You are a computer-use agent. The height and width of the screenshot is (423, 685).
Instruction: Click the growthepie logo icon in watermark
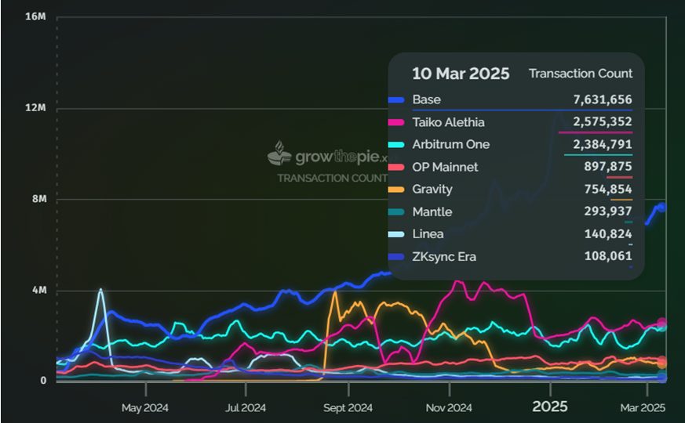tap(279, 154)
